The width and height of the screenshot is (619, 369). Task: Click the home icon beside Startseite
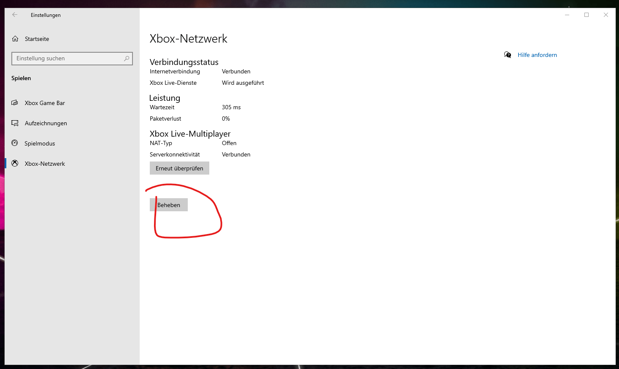(x=15, y=39)
